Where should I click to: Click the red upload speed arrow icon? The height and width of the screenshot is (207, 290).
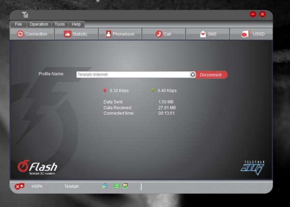click(x=105, y=90)
